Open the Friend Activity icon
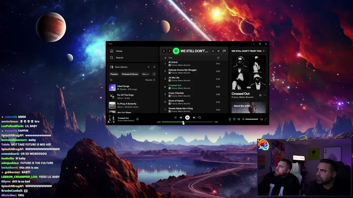Screen dimensions: 353x198 pos(218,51)
